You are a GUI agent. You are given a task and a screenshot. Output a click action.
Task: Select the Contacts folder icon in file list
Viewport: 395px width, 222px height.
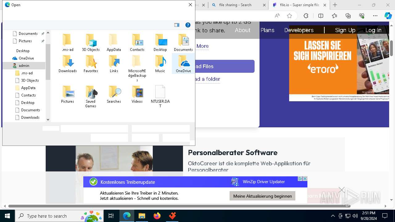click(x=137, y=40)
